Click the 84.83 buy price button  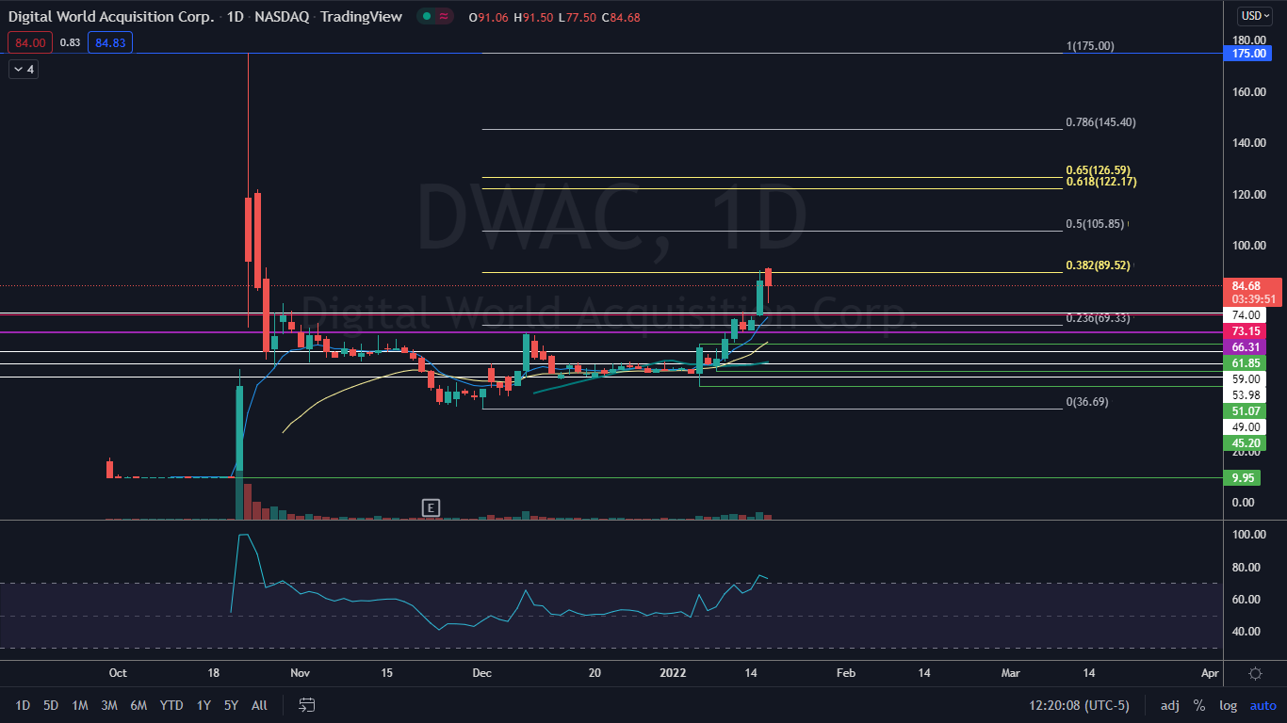109,42
